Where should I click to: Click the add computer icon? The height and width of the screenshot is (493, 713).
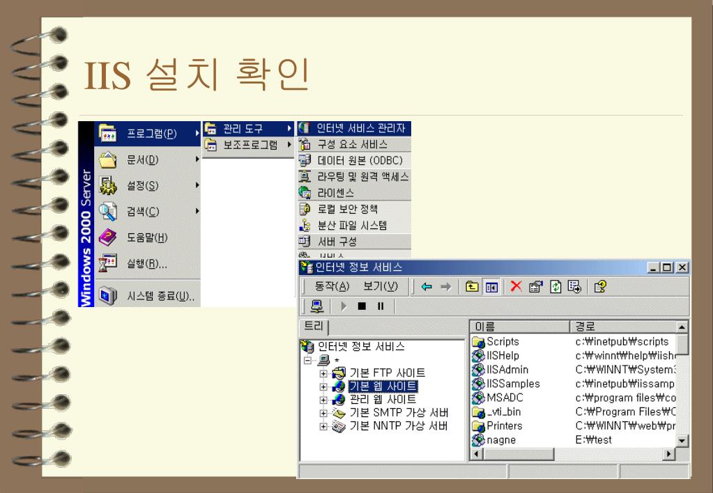click(317, 306)
